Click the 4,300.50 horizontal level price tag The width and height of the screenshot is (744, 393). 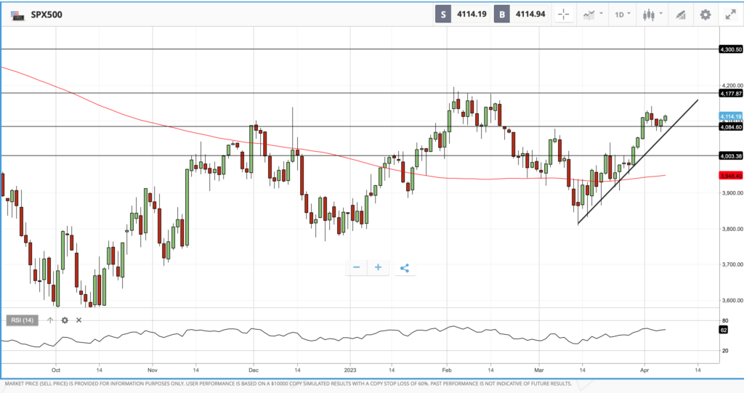pos(730,49)
